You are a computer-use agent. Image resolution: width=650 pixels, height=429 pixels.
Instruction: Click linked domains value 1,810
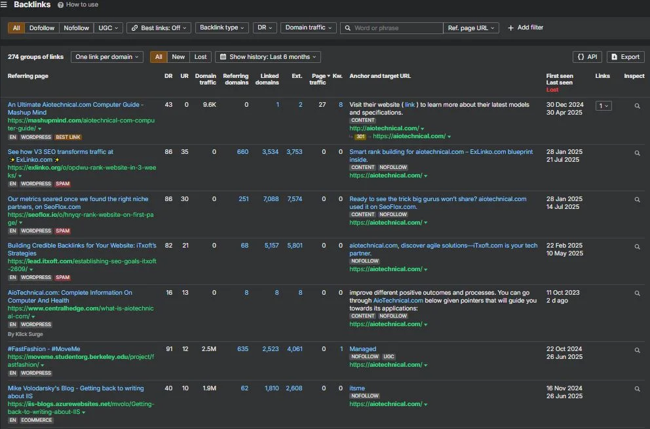click(271, 388)
